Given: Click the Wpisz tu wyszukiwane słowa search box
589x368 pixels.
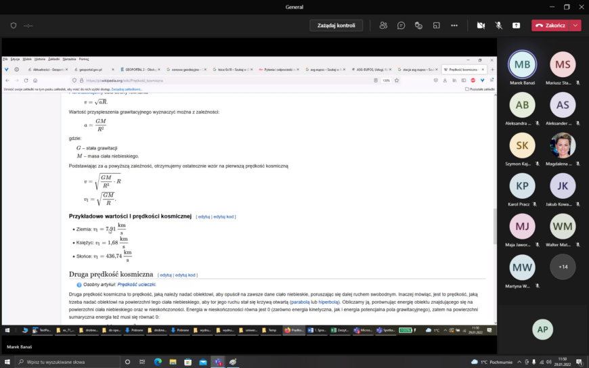Looking at the screenshot, I should [68, 362].
